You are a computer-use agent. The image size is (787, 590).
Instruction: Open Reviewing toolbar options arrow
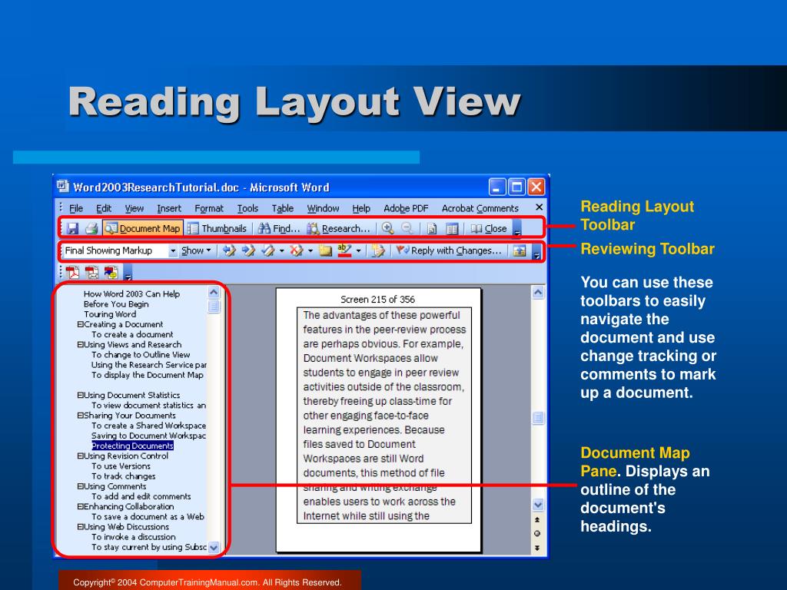(x=536, y=251)
